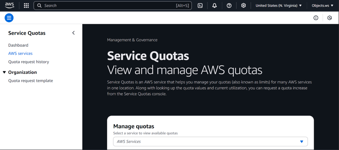
Task: Launch CloudShell from the top bar
Action: tap(200, 6)
